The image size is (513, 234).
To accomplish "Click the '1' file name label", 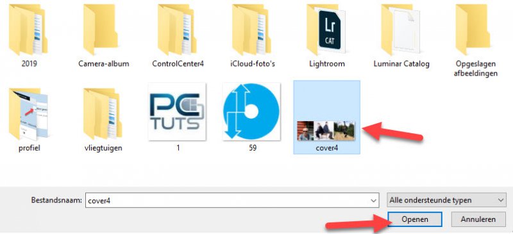I will pos(178,148).
